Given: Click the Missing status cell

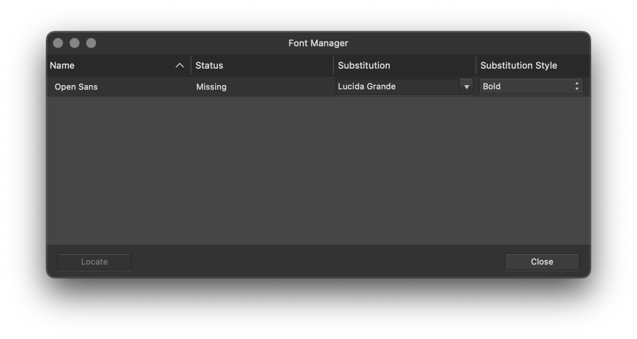Looking at the screenshot, I should pos(211,87).
